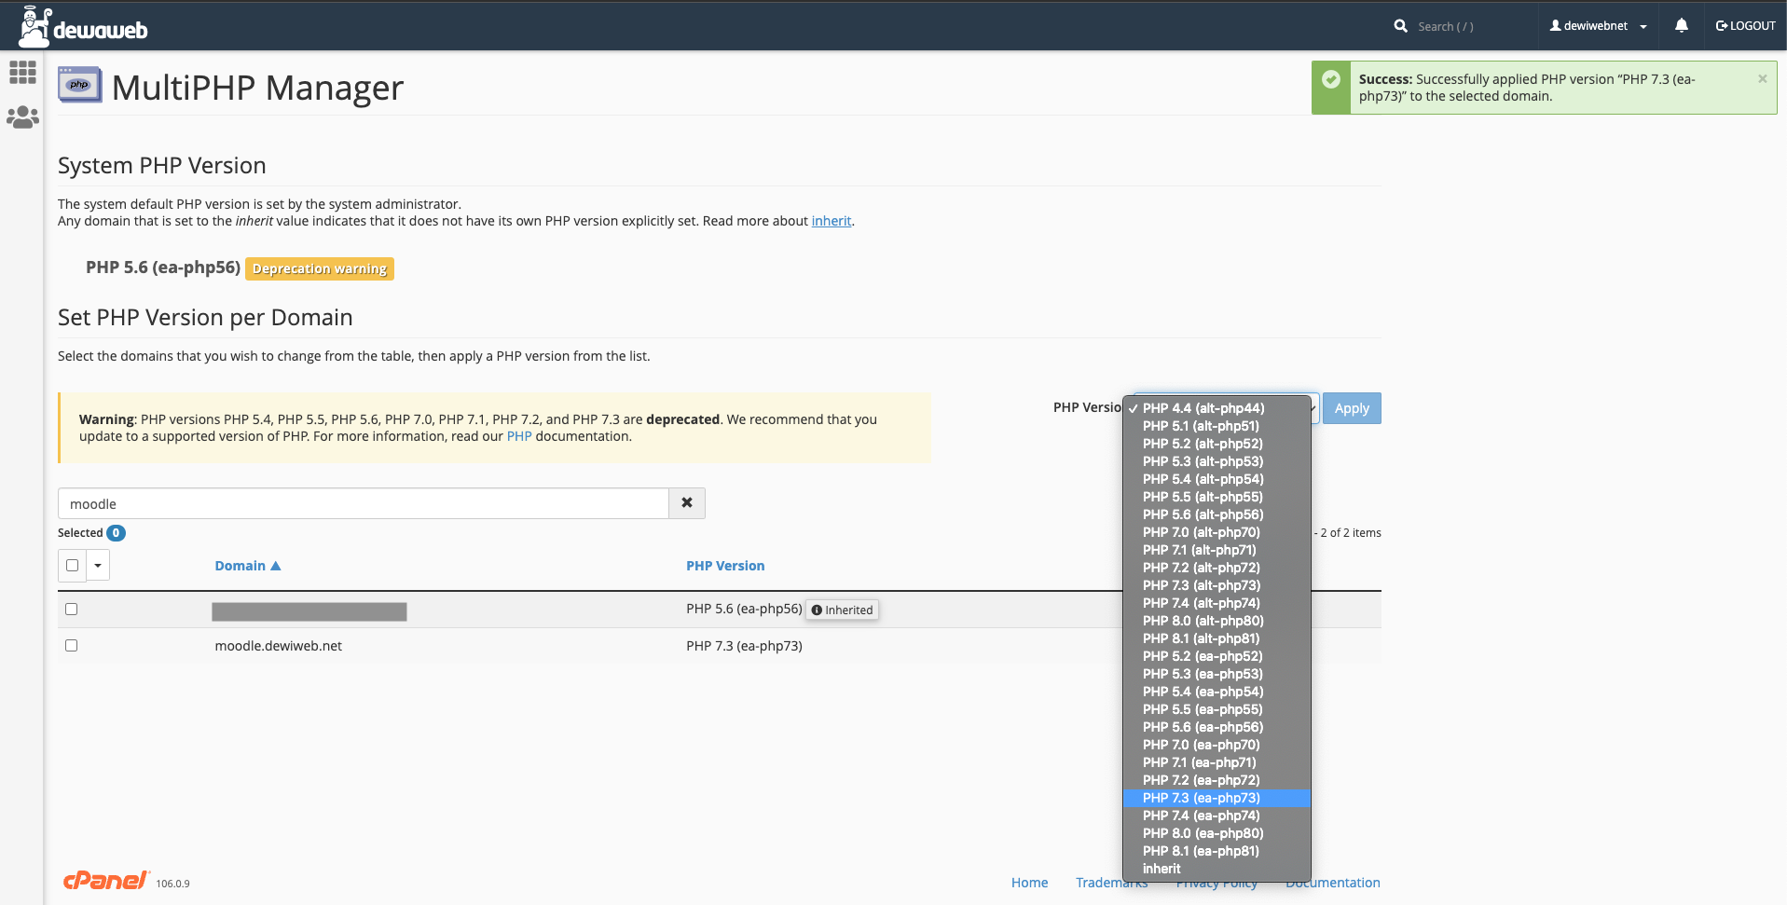Open the dewiwebnet user menu
Screen dimensions: 1787x905
(x=1598, y=26)
